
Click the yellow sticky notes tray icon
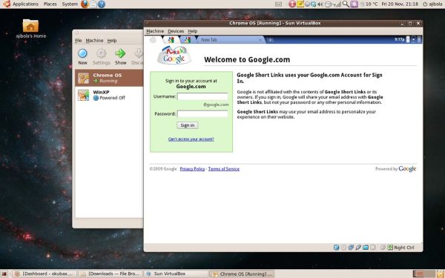click(x=300, y=4)
